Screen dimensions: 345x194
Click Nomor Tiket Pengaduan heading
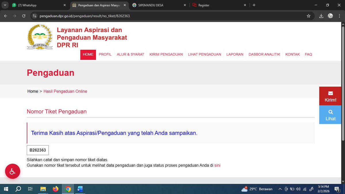coord(57,112)
